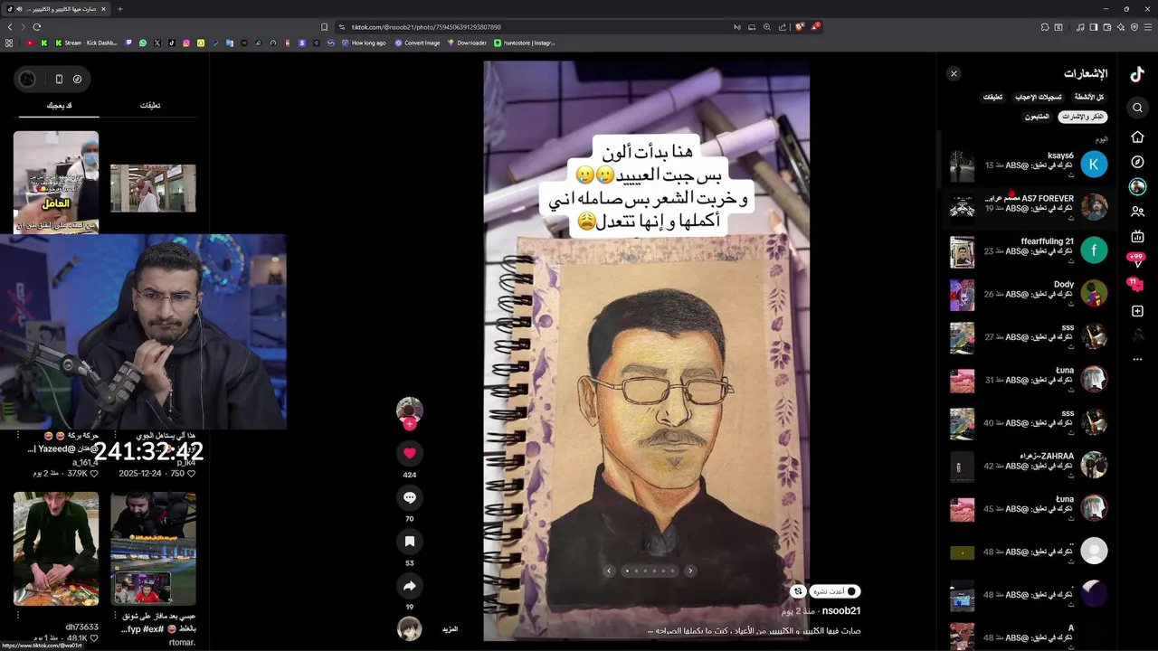Open Brave wallet icon in toolbar

tap(1107, 27)
